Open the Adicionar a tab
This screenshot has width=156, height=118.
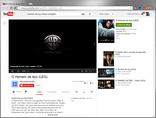point(66,92)
